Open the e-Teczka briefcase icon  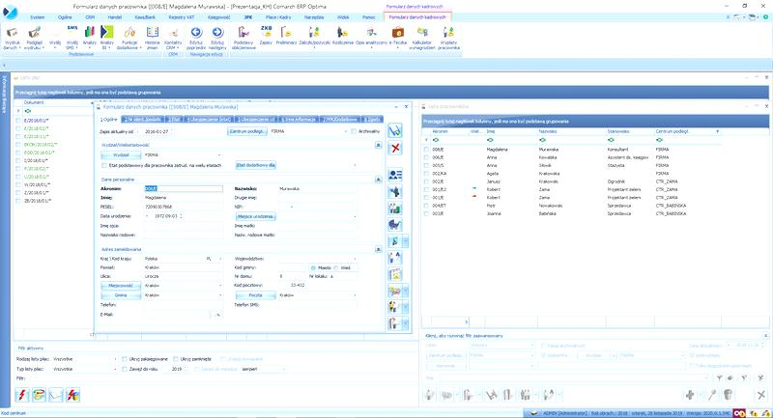click(397, 33)
